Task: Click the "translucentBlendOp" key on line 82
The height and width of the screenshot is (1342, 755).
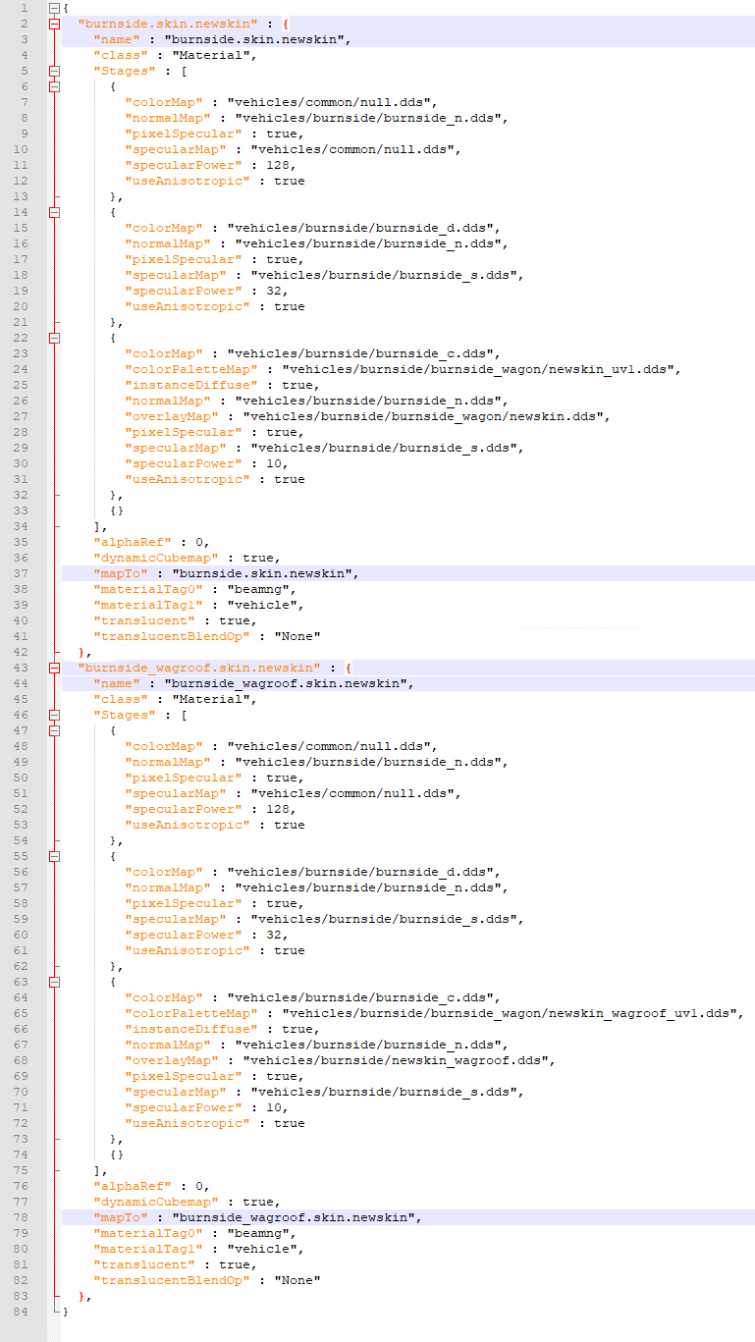Action: click(x=173, y=1280)
